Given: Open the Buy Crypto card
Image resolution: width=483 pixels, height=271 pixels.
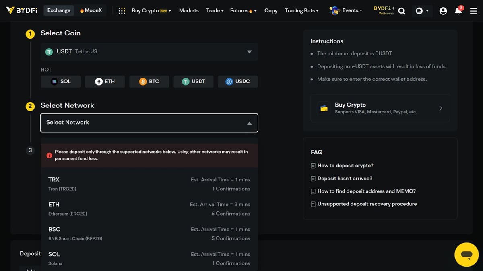Looking at the screenshot, I should click(x=380, y=108).
